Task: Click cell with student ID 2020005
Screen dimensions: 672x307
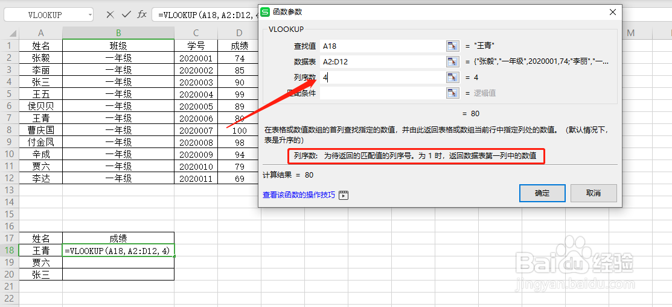Action: click(196, 106)
